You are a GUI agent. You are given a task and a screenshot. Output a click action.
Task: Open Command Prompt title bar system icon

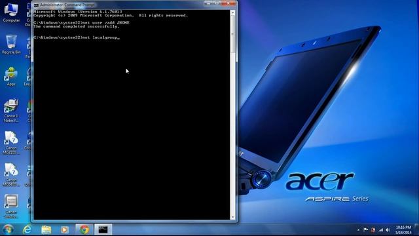[x=36, y=5]
